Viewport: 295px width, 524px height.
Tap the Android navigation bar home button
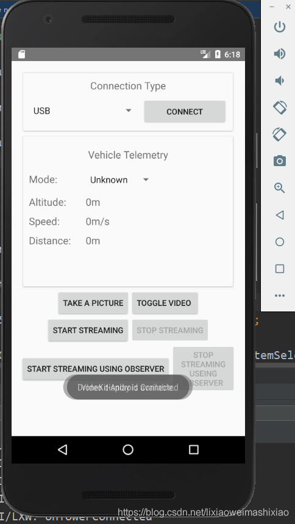128,449
